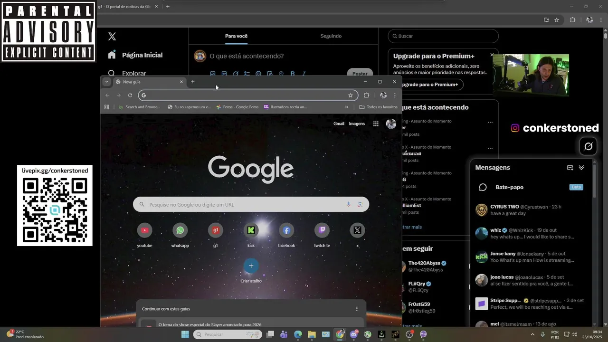Open new message icon in Mensagens panel
608x342 pixels.
[570, 168]
